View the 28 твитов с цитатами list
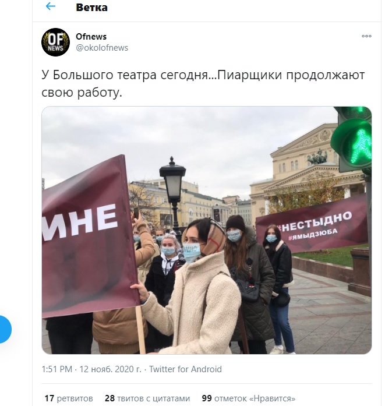 pyautogui.click(x=147, y=398)
